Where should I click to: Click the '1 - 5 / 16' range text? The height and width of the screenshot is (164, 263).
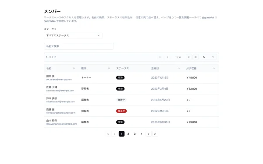point(51,57)
